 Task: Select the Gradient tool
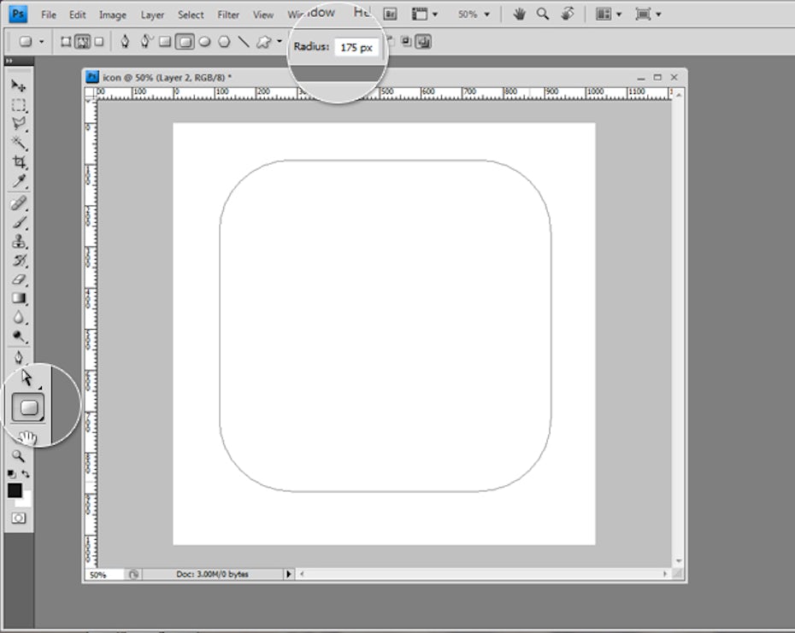pos(18,298)
